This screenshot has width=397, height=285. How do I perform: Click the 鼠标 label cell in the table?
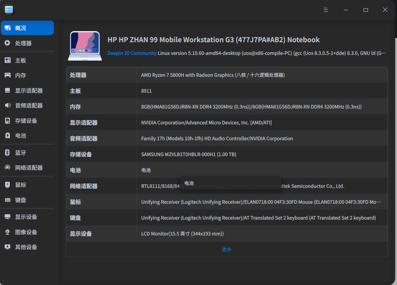click(x=102, y=202)
